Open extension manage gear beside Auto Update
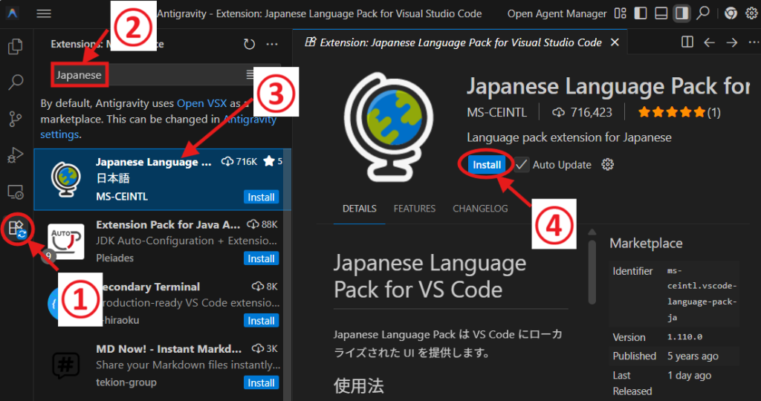Screen dimensions: 761x401 point(607,164)
